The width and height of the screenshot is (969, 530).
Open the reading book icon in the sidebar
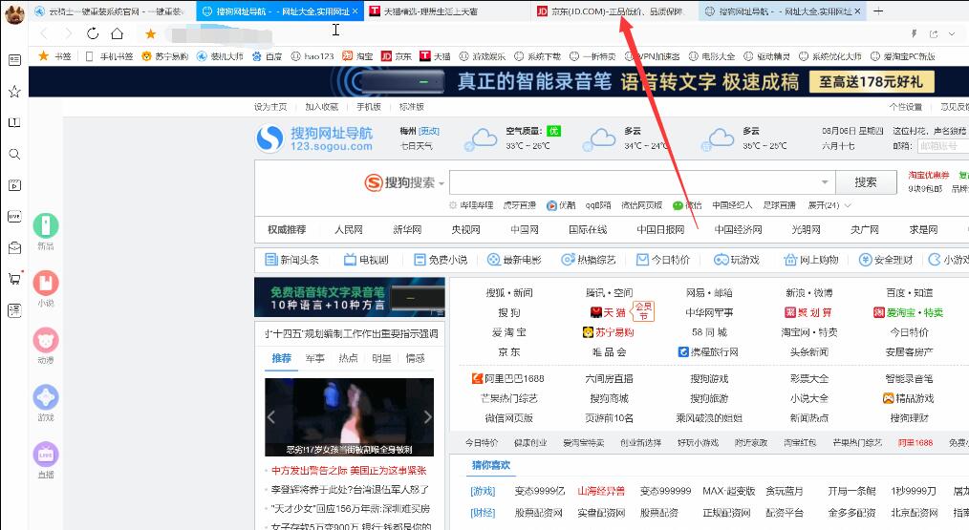point(14,122)
